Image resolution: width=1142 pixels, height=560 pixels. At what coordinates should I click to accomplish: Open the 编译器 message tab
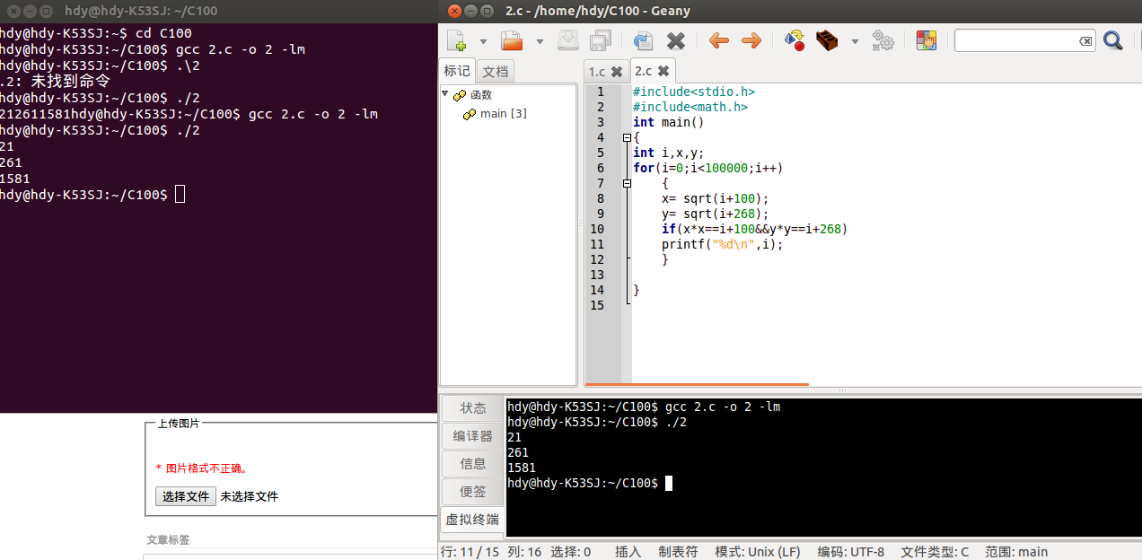coord(473,436)
